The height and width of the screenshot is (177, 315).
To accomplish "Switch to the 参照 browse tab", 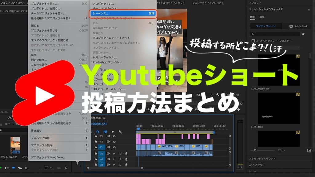I will pos(252,17).
